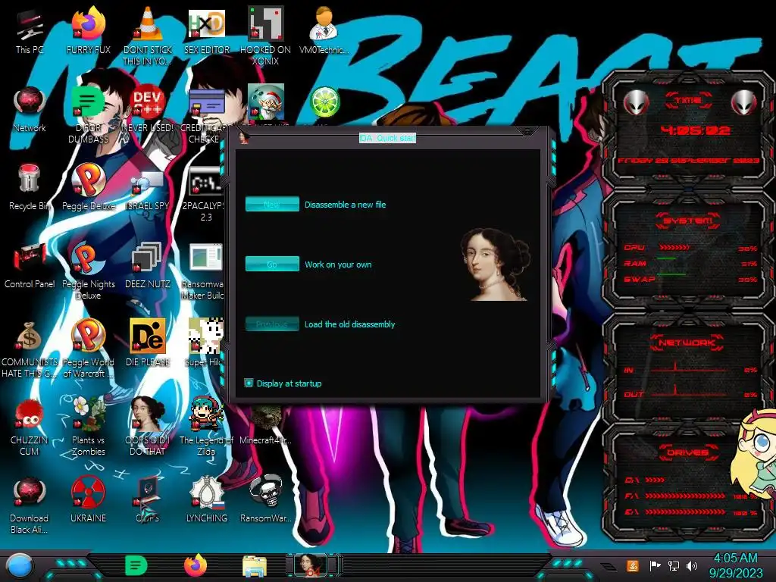The width and height of the screenshot is (776, 582).
Task: Open the FURRY FUX Firefox shortcut
Action: (x=89, y=30)
